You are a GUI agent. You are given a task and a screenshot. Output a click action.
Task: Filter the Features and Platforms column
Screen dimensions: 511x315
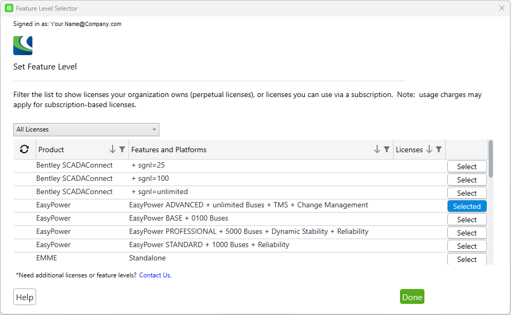tap(387, 150)
